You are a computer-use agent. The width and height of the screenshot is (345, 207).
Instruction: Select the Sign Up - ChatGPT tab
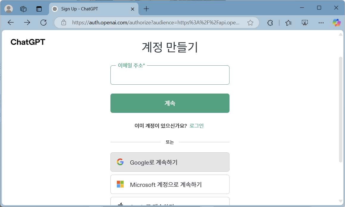(93, 9)
